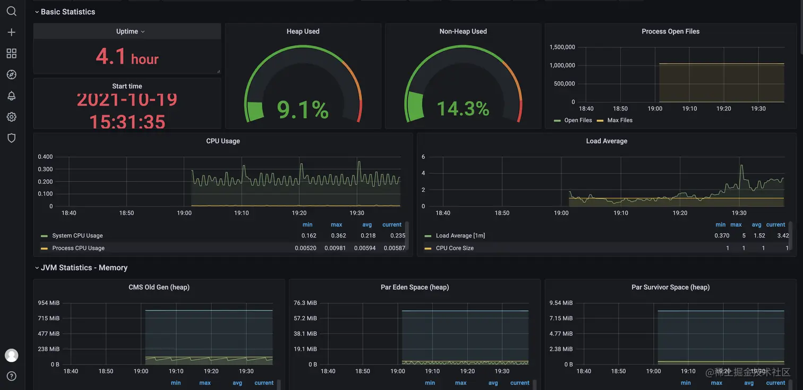
Task: Collapse the JVM Statistics - Memory row
Action: (81, 268)
